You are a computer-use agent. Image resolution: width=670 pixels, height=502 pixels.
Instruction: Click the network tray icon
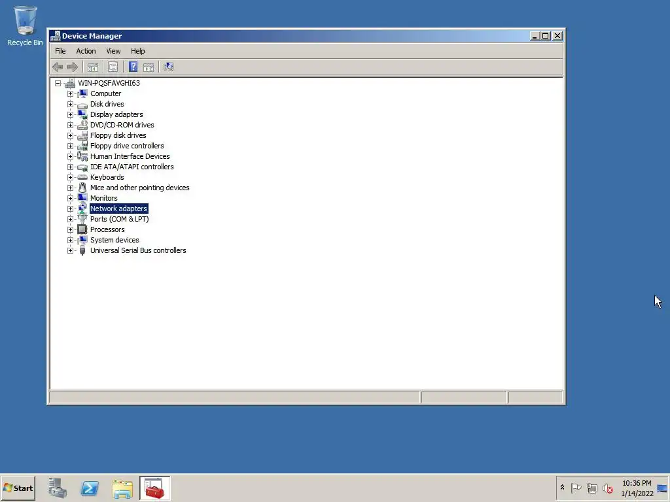(x=591, y=488)
